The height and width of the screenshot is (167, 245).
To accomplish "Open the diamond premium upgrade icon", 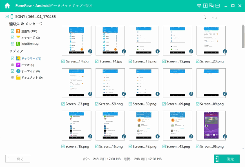I will coord(199,6).
